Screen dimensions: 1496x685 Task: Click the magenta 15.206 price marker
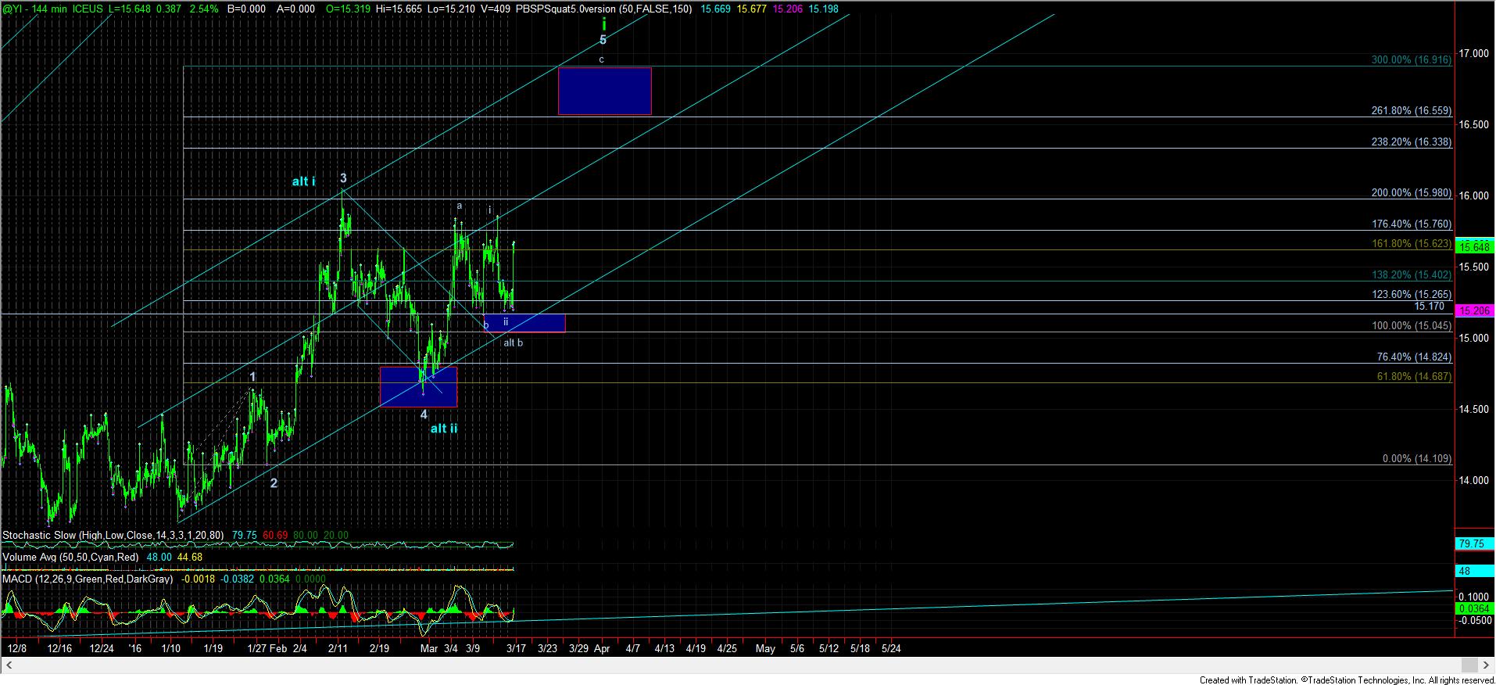click(x=1474, y=310)
